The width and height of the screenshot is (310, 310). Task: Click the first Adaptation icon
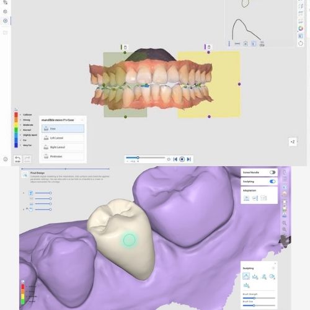pos(246,198)
